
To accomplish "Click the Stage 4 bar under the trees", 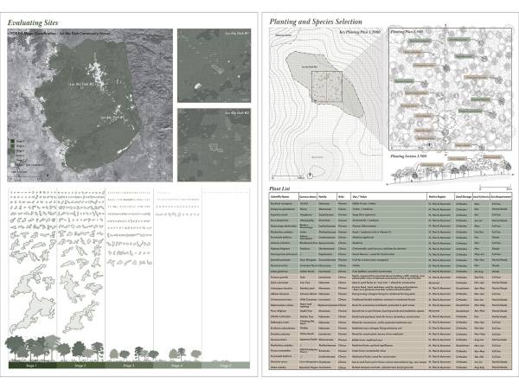I will (177, 365).
